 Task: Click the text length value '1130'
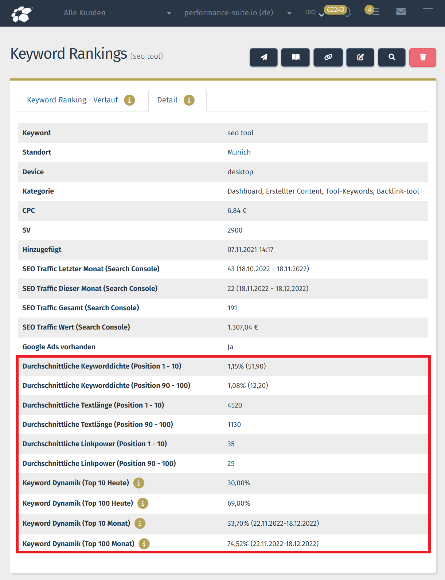(234, 425)
